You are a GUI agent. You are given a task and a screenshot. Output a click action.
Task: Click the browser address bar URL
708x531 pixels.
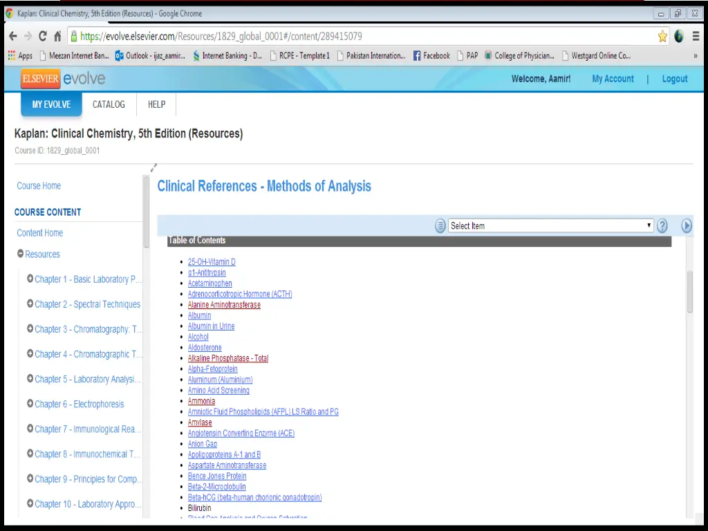[221, 36]
